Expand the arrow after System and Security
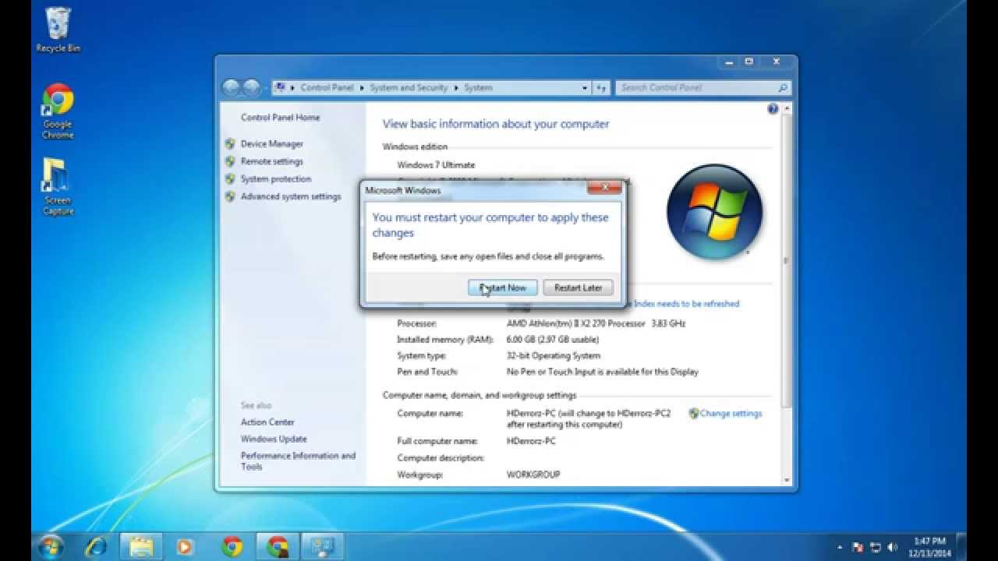The height and width of the screenshot is (561, 998). pyautogui.click(x=456, y=88)
